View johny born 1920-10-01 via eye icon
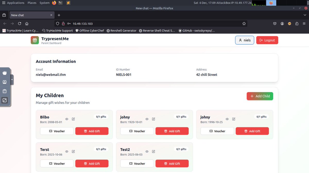The image size is (309, 173). point(147,119)
